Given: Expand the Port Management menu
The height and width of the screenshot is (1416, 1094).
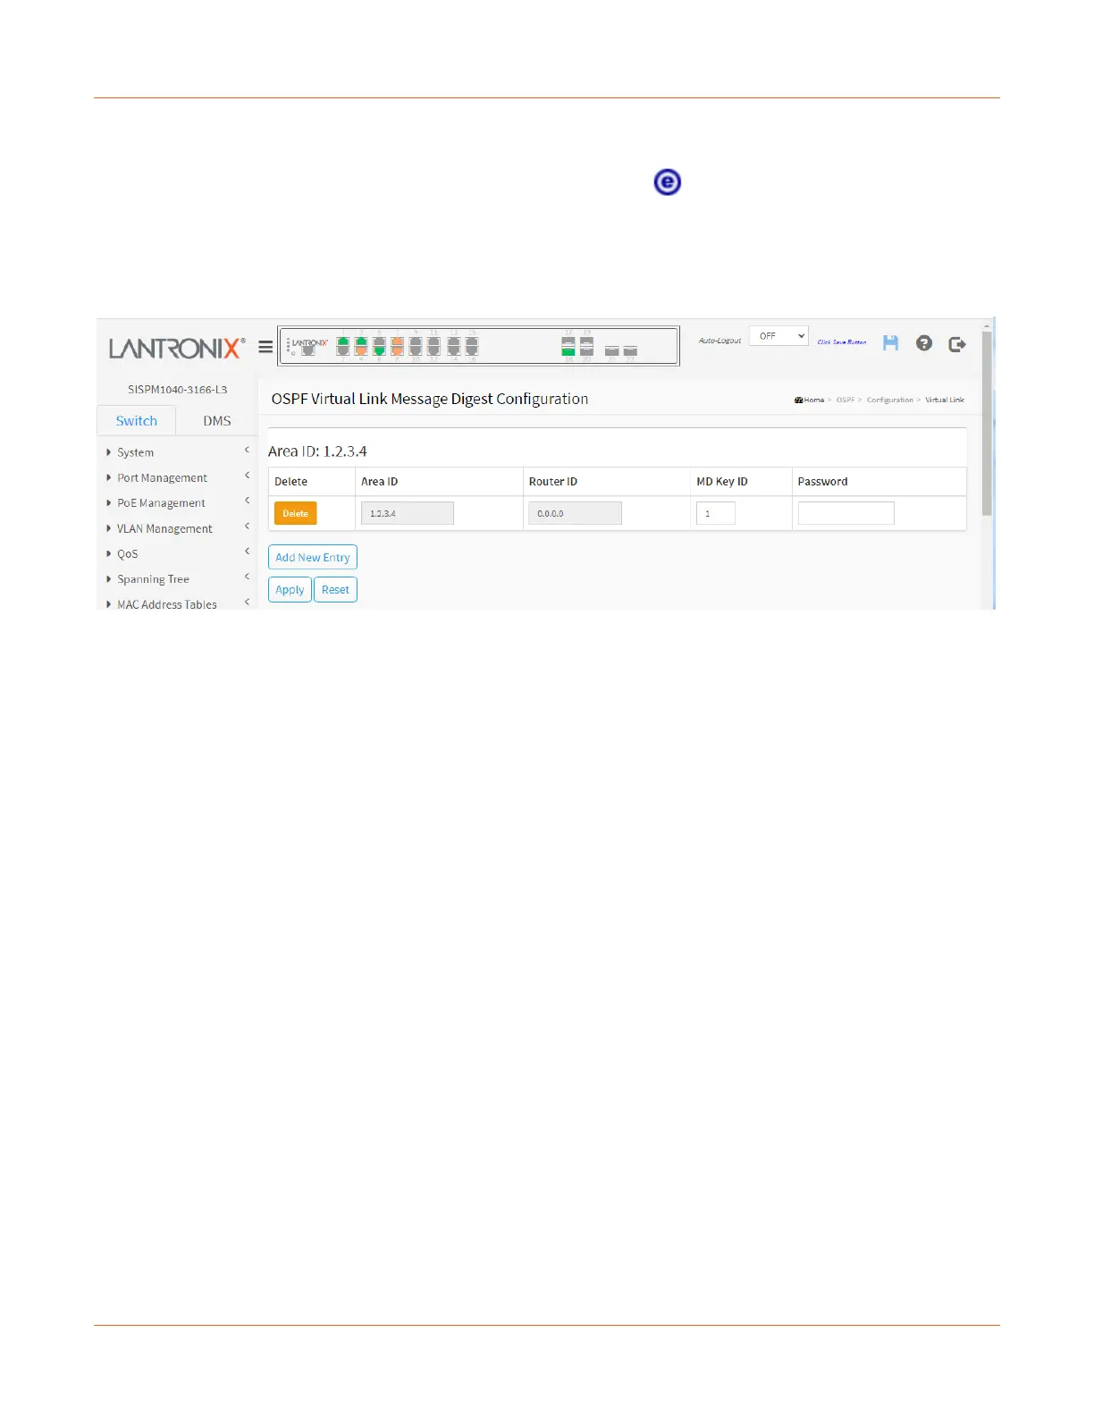Looking at the screenshot, I should click(x=177, y=478).
